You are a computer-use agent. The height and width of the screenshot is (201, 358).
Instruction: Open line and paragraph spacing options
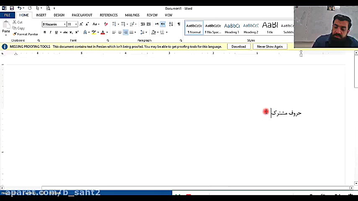coord(143,32)
